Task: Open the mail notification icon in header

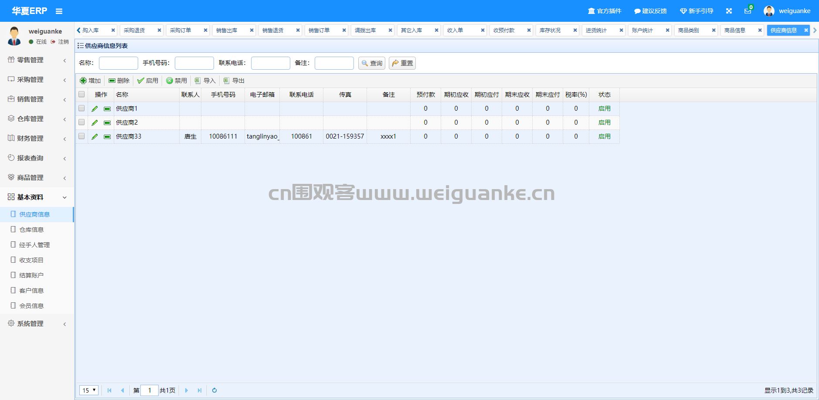Action: coord(748,11)
